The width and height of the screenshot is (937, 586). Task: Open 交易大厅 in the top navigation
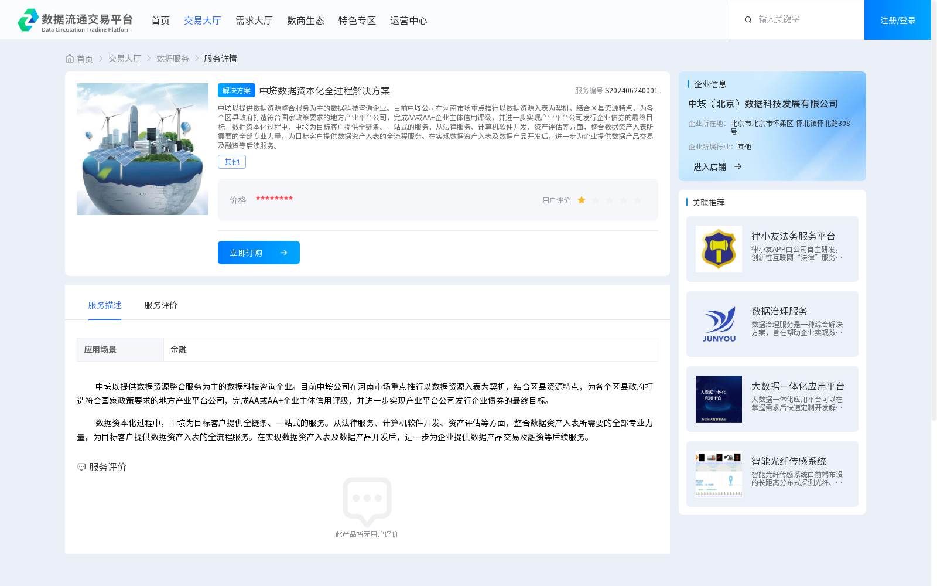coord(203,21)
